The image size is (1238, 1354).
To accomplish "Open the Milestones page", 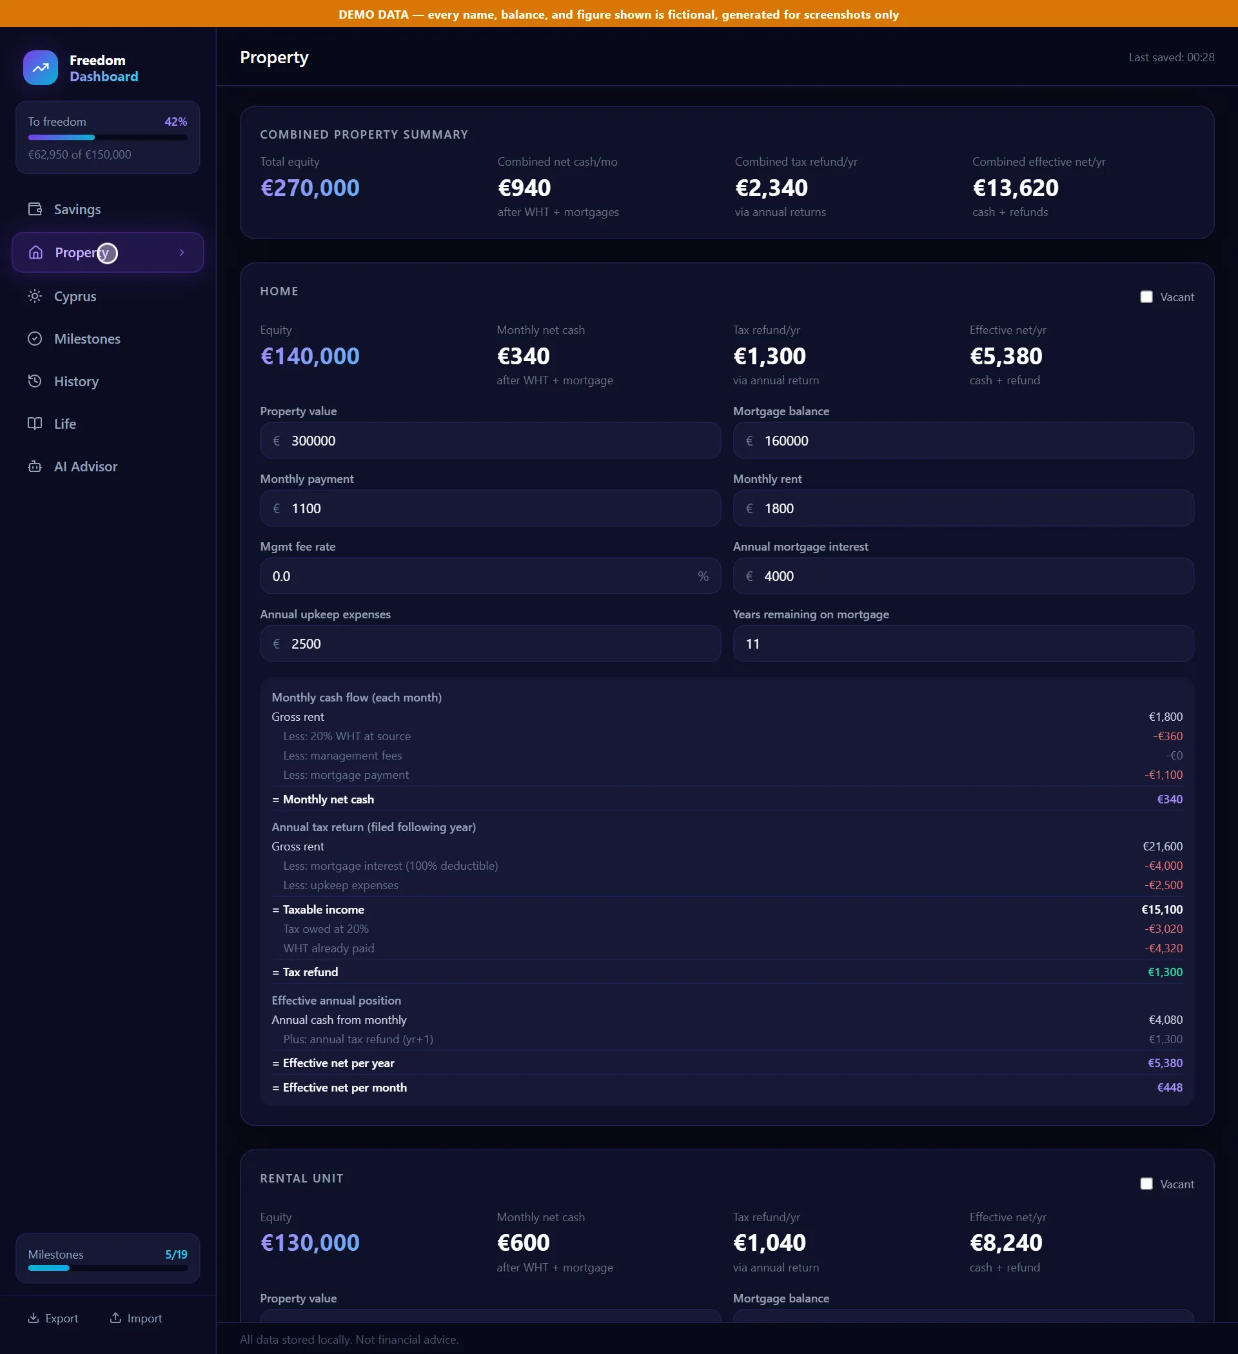I will point(108,338).
